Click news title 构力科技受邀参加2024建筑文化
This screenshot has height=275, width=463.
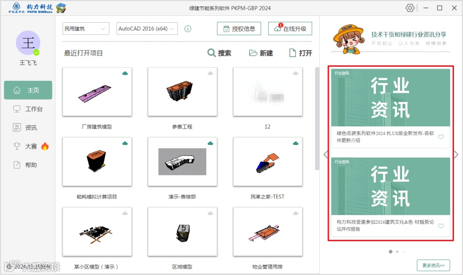(x=385, y=225)
